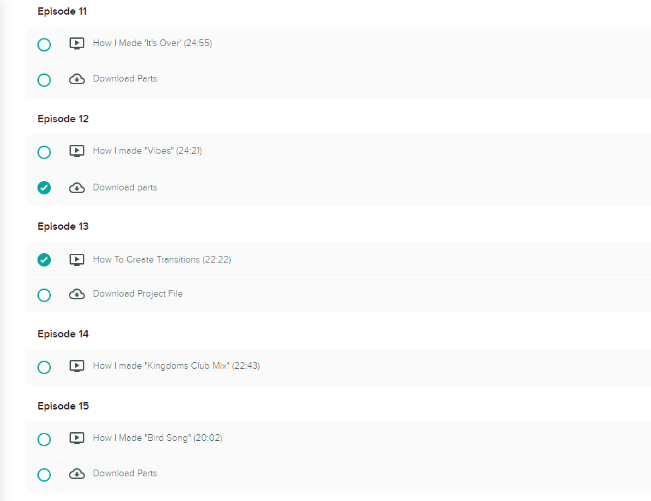Click video icon next to How I made "Vibes"
The width and height of the screenshot is (651, 501).
coord(77,151)
